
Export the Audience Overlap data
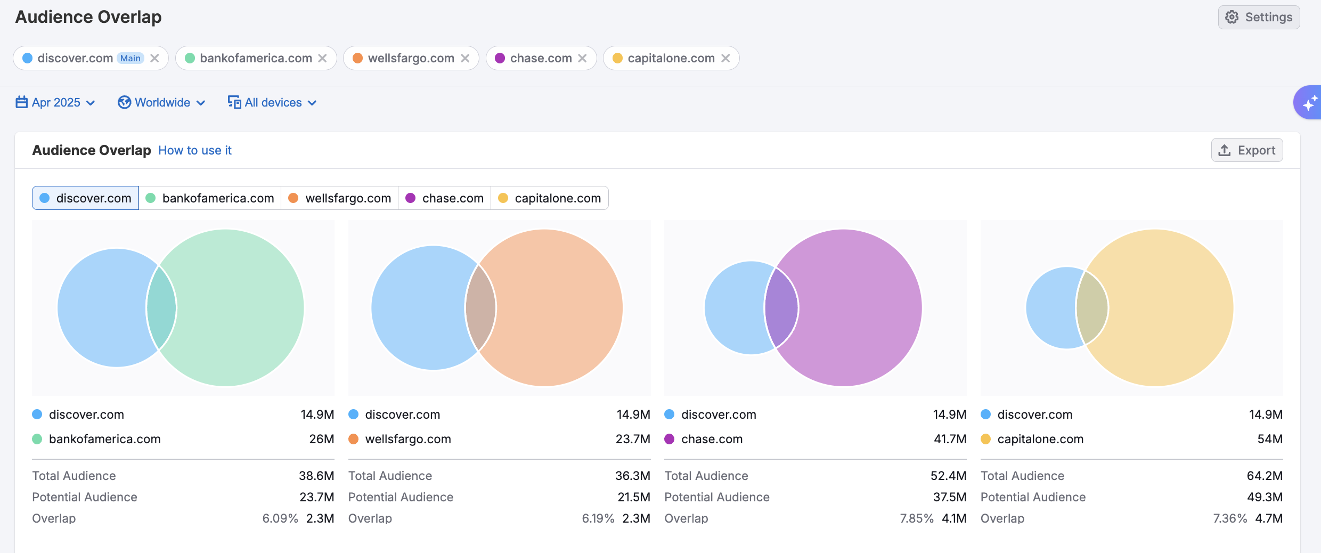pyautogui.click(x=1247, y=150)
